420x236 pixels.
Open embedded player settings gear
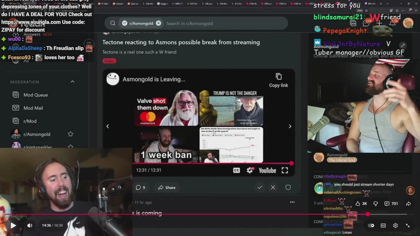[x=250, y=170]
